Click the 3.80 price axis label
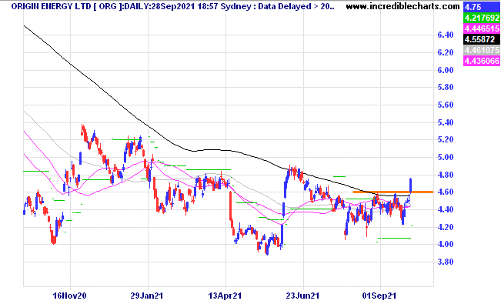Image resolution: width=501 pixels, height=304 pixels. click(446, 262)
